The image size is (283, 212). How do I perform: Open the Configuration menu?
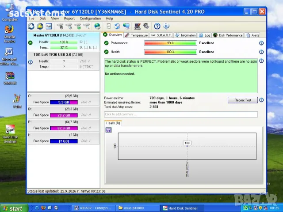[x=90, y=19]
